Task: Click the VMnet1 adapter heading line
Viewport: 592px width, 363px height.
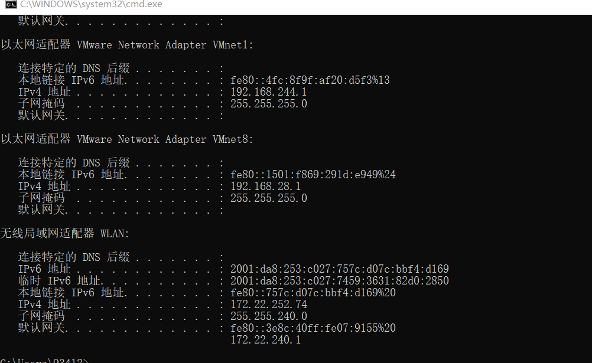Action: (126, 45)
